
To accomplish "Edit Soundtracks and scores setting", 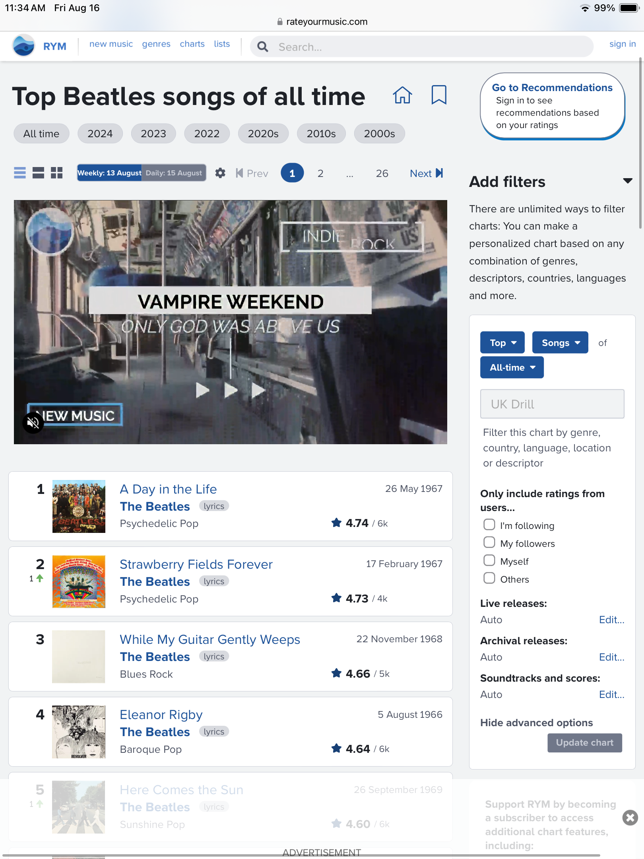I will (x=611, y=694).
